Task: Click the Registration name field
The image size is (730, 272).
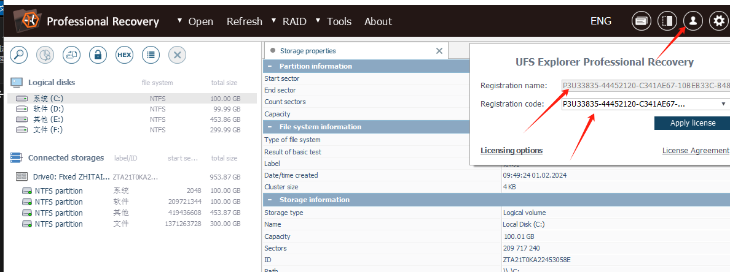Action: [x=646, y=85]
